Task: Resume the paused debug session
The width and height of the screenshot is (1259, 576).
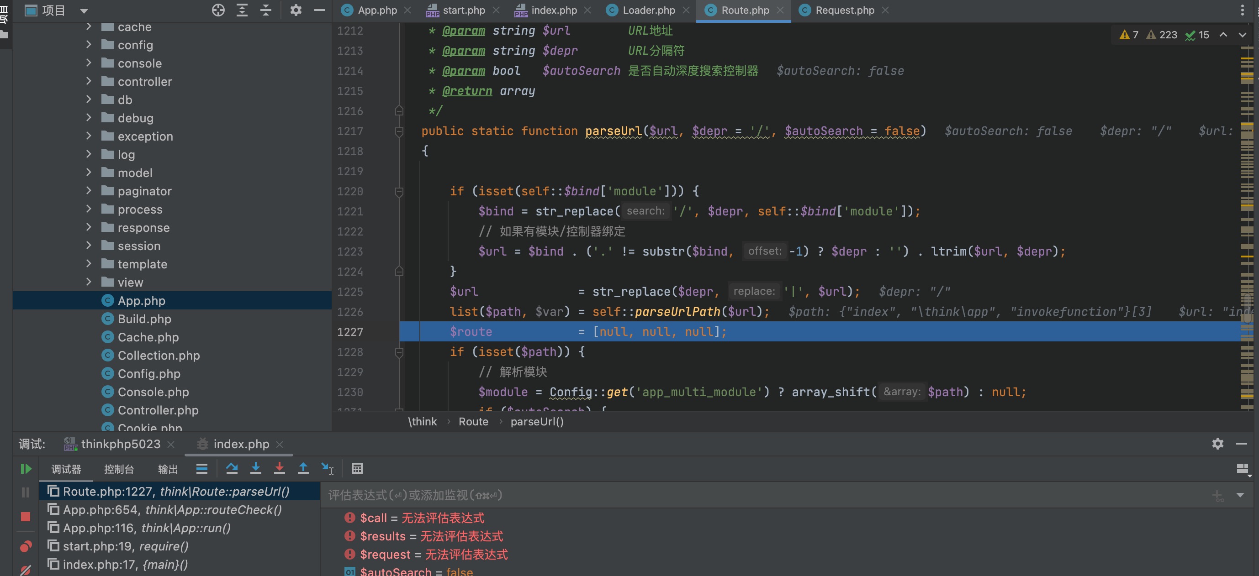Action: pyautogui.click(x=26, y=469)
